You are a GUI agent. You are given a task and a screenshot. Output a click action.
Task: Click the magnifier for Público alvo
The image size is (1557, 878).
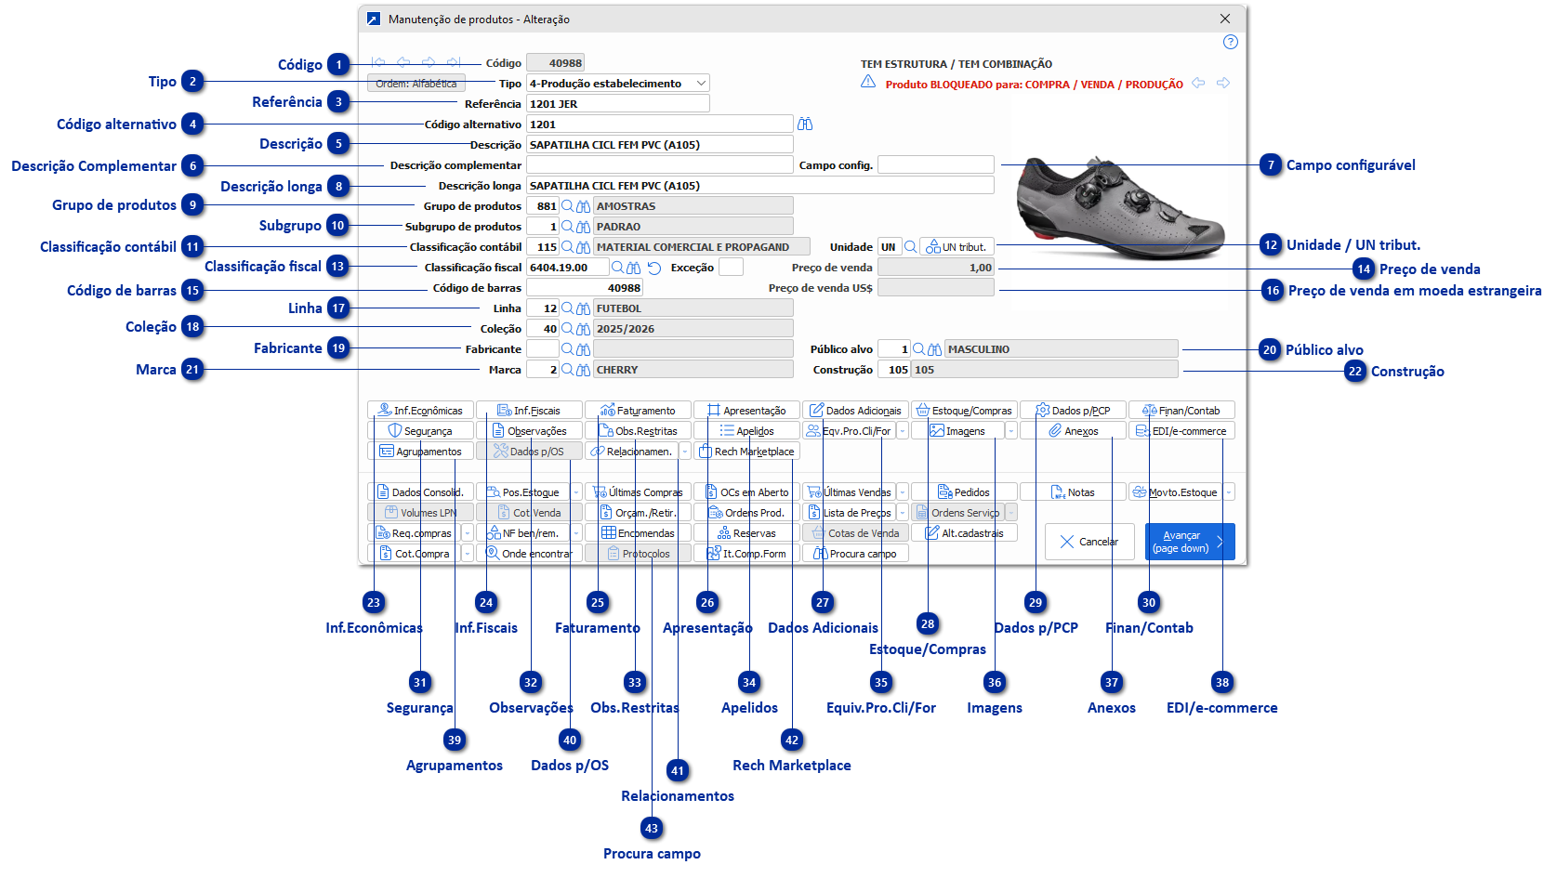coord(919,349)
